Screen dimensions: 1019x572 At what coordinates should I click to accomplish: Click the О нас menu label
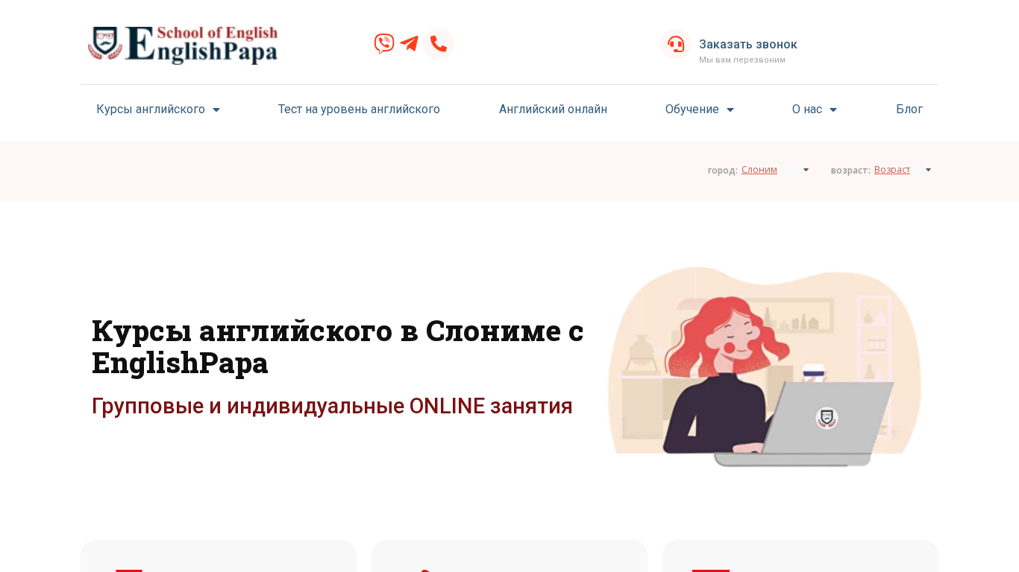(x=807, y=109)
